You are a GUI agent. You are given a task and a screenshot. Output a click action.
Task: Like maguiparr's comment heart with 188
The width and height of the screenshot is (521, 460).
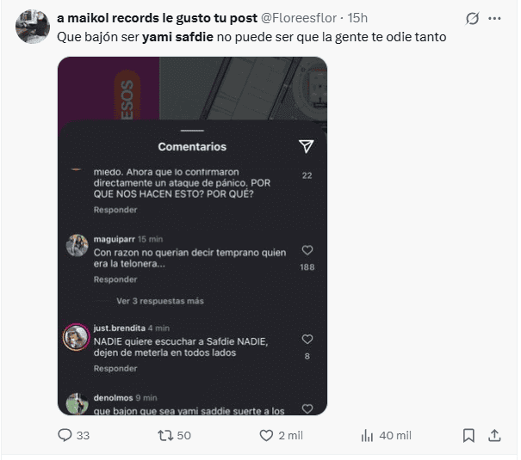(307, 250)
